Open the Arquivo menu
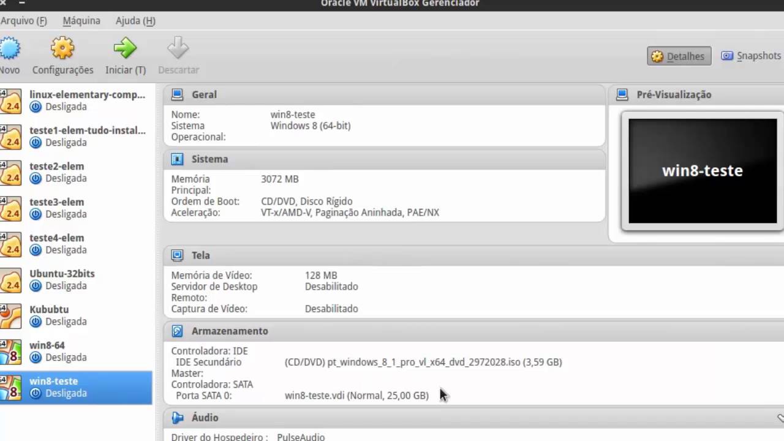Image resolution: width=784 pixels, height=441 pixels. pos(23,20)
